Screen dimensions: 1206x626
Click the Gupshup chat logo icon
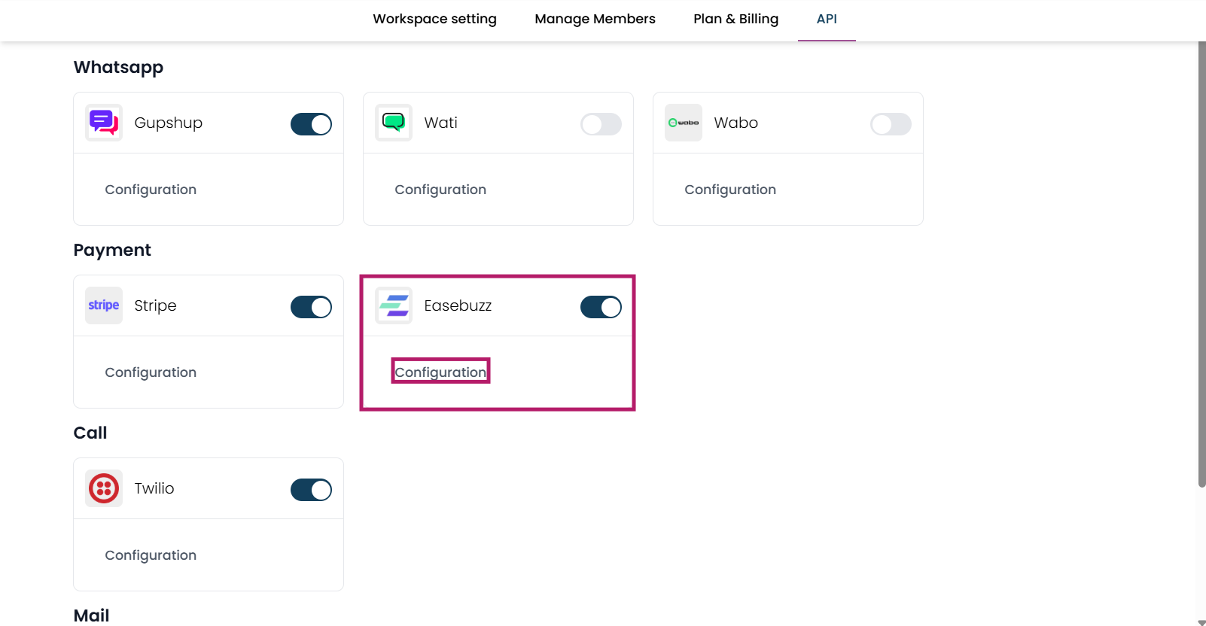[104, 123]
